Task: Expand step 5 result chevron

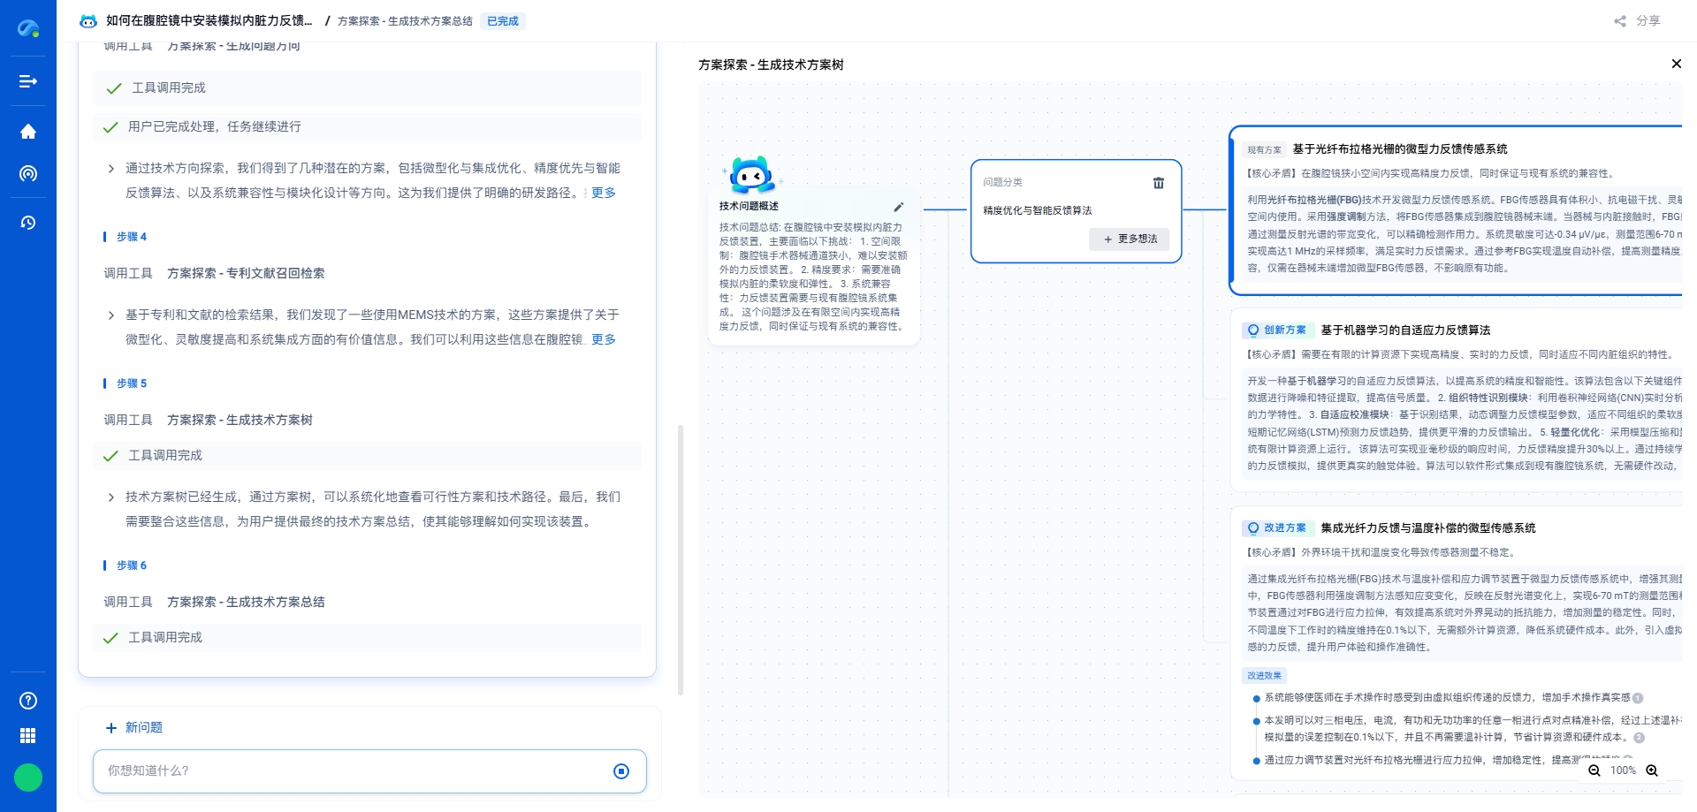Action: 111,497
